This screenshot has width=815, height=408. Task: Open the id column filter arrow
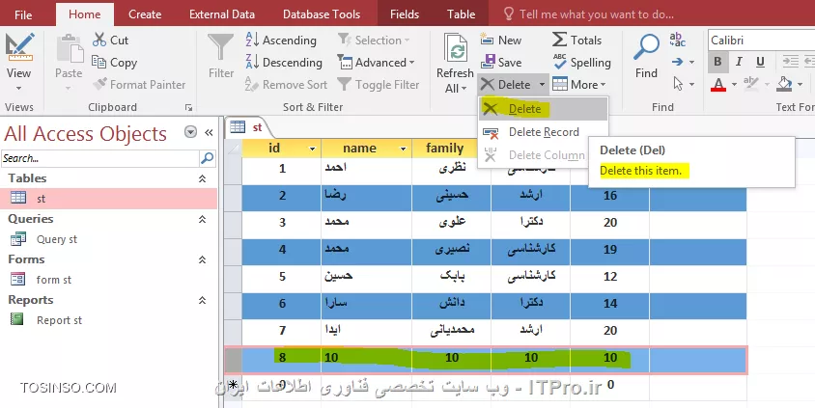click(x=312, y=149)
